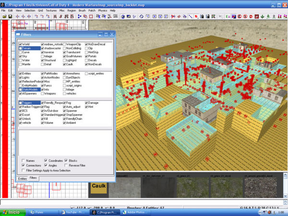Click the green E toolbar icon

pyautogui.click(x=228, y=16)
